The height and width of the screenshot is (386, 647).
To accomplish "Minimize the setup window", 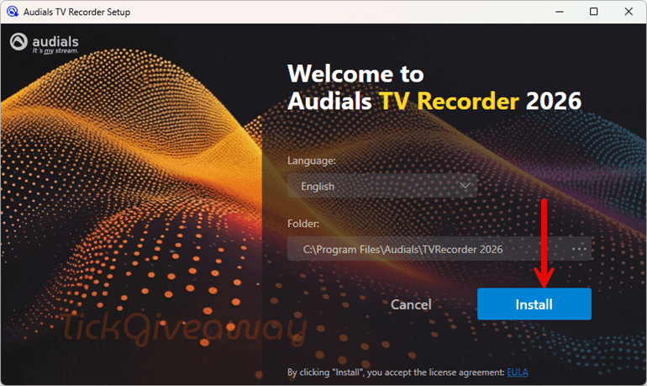I will tap(559, 12).
